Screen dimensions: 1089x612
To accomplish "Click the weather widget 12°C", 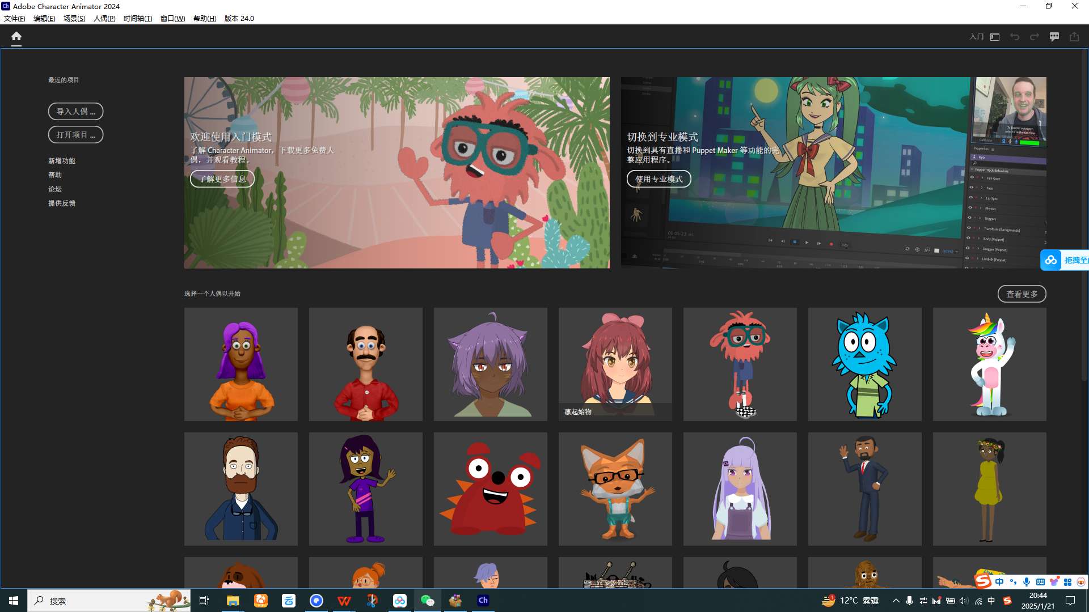I will pyautogui.click(x=850, y=601).
